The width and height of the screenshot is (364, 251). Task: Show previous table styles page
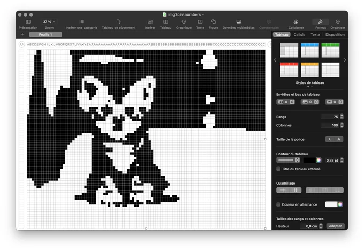[275, 60]
